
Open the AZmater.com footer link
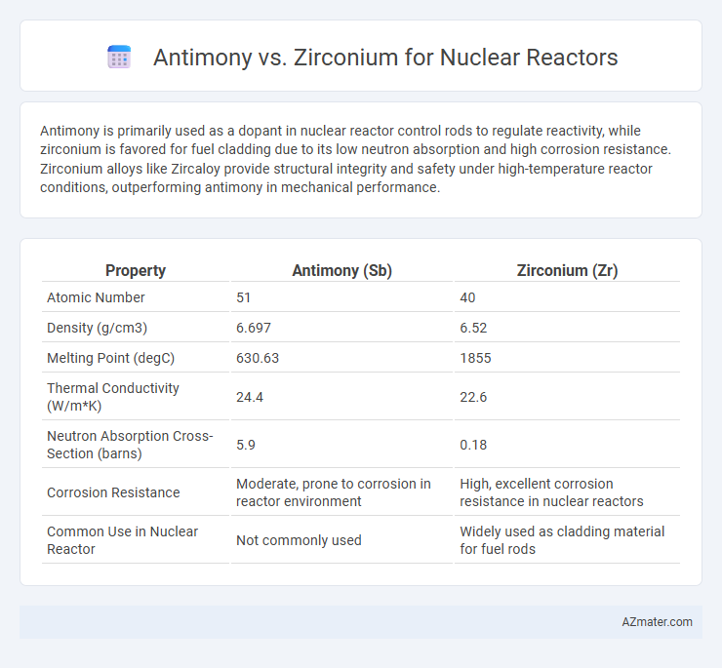click(657, 622)
